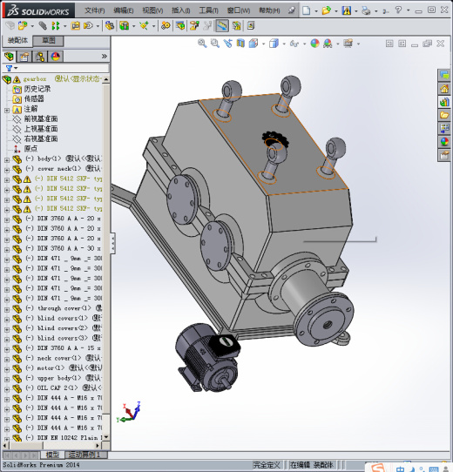This screenshot has width=453, height=472.
Task: Click the Edit Appearance color ball icon
Action: (314, 44)
